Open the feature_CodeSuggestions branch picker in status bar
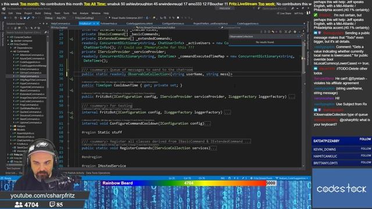 [x=292, y=178]
